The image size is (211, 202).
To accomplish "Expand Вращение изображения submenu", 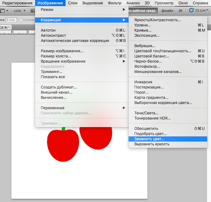I will coord(82,61).
